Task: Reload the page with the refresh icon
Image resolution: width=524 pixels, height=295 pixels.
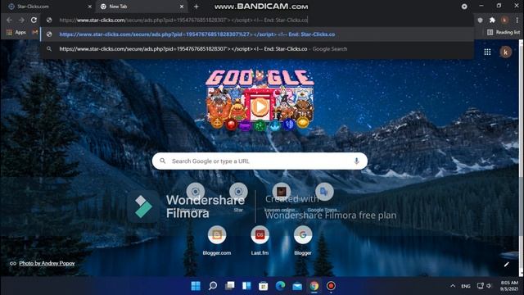Action: [34, 20]
